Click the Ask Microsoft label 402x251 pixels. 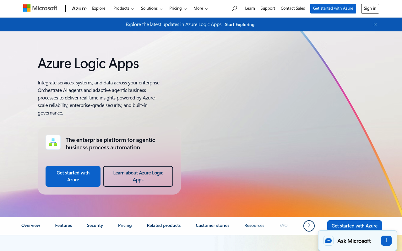pos(354,241)
